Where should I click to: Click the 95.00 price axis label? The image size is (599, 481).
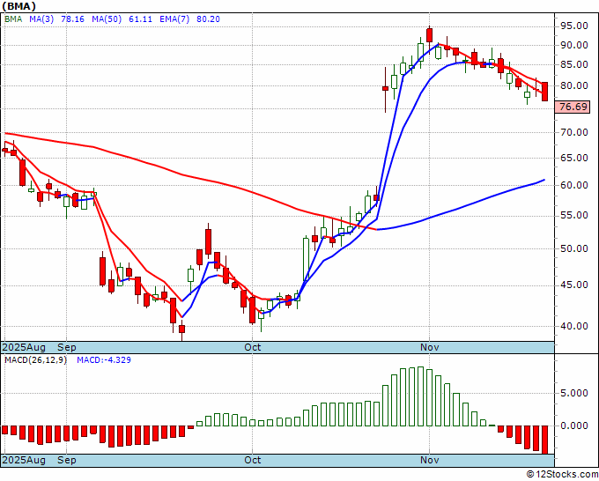coord(573,26)
